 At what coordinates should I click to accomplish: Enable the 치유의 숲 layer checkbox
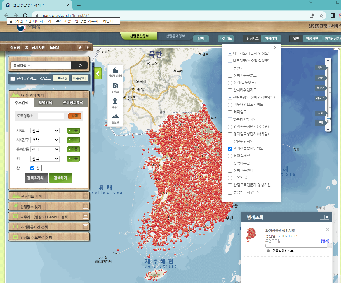click(x=230, y=178)
